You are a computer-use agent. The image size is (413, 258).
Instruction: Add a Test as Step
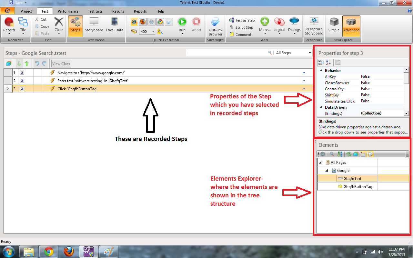(x=242, y=20)
